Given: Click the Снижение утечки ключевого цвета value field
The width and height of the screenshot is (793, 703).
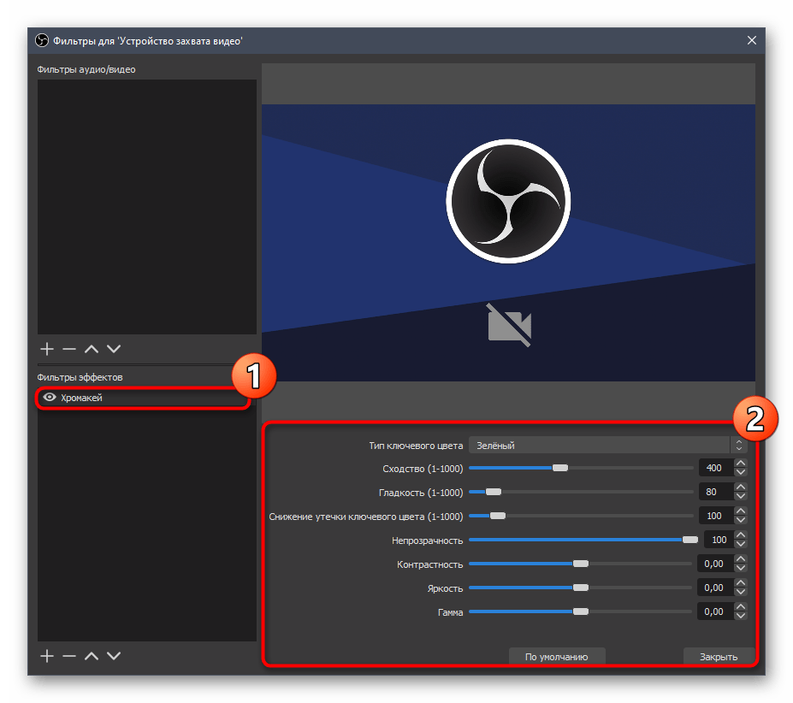Looking at the screenshot, I should [713, 516].
